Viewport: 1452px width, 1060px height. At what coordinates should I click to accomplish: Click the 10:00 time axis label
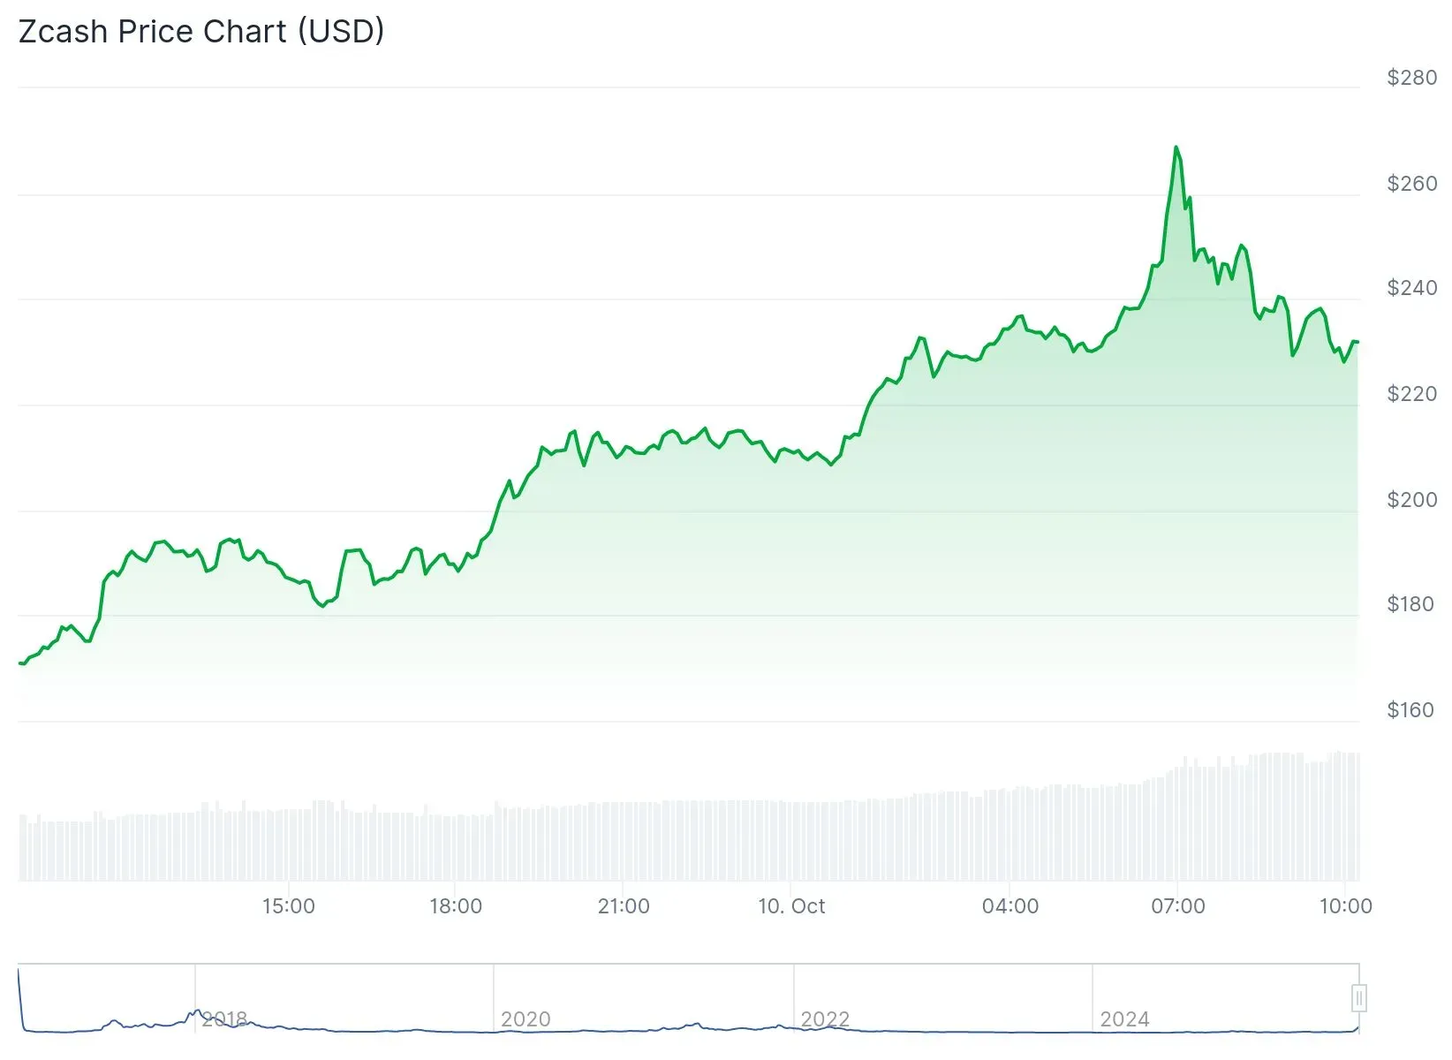click(1345, 906)
